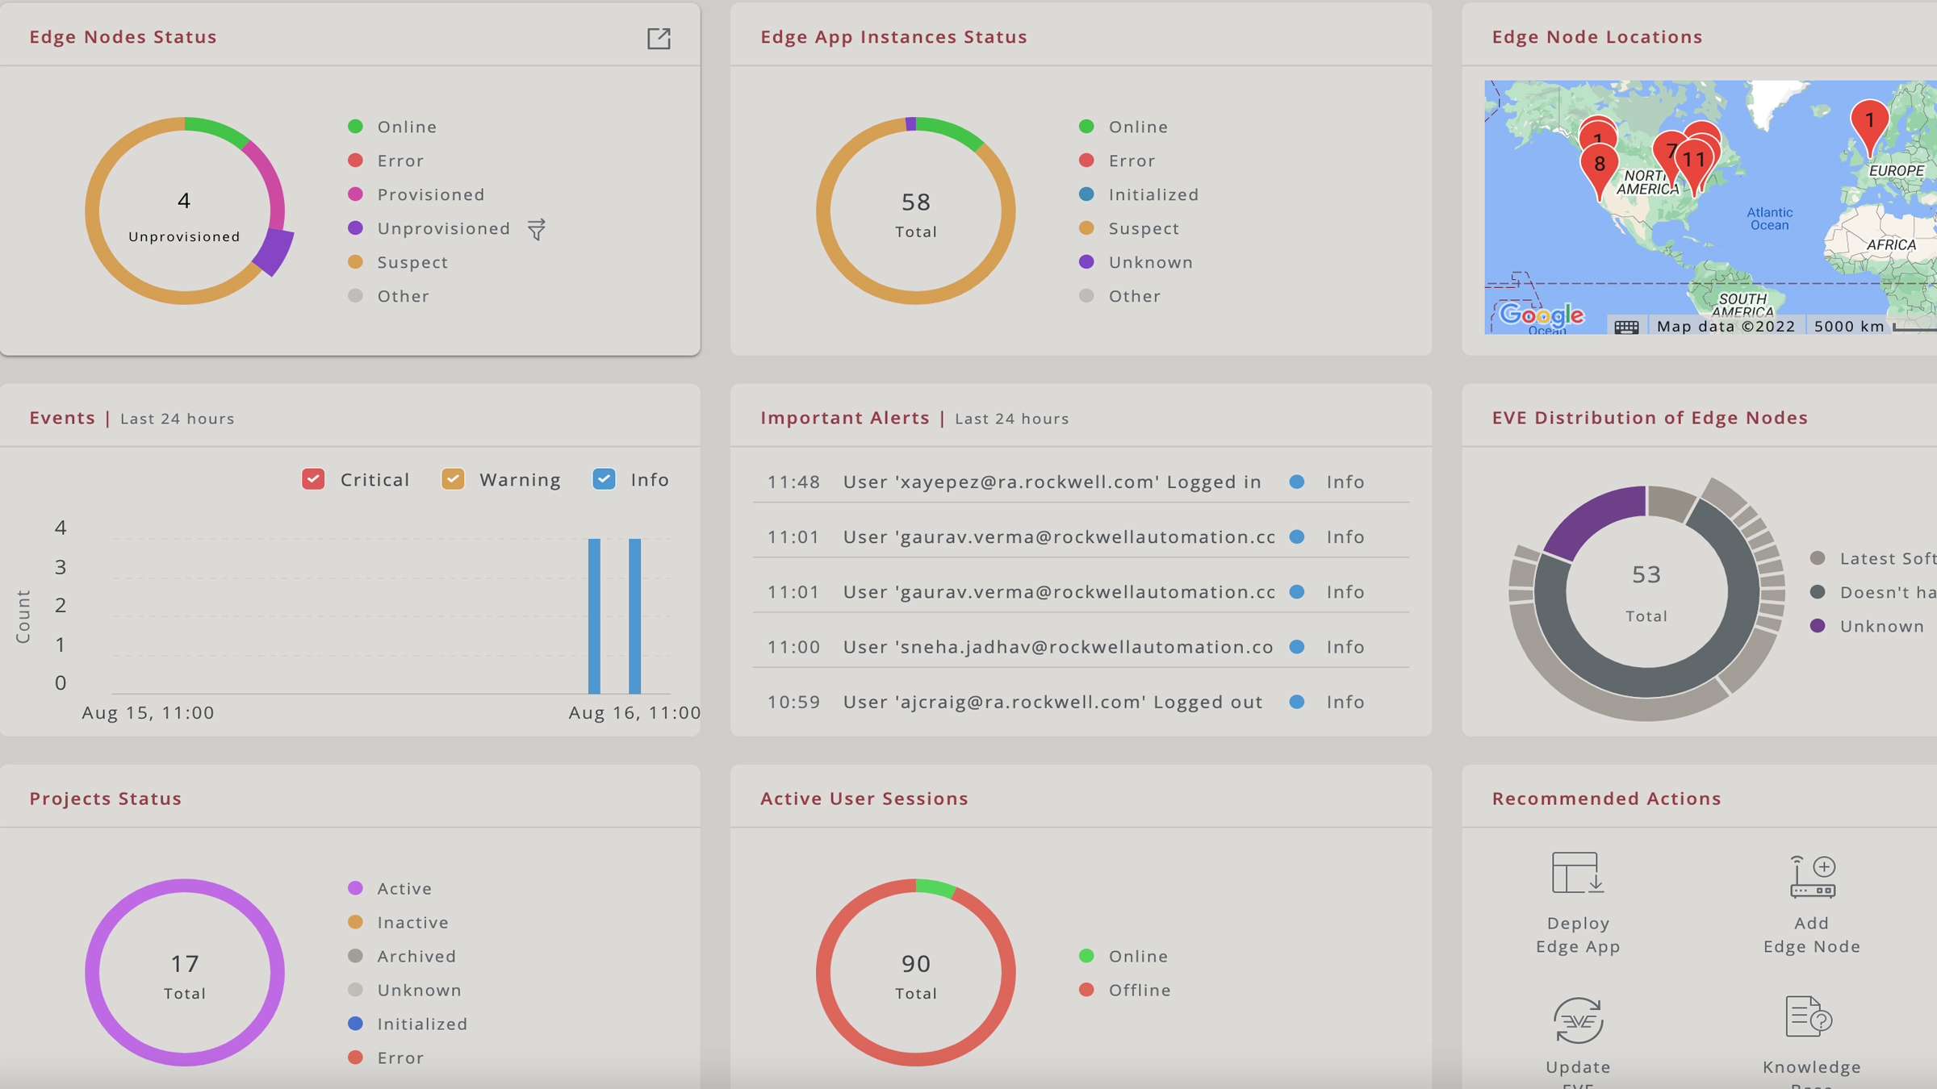Click the Suspect legend in Edge App Instances
The image size is (1937, 1089).
point(1143,228)
